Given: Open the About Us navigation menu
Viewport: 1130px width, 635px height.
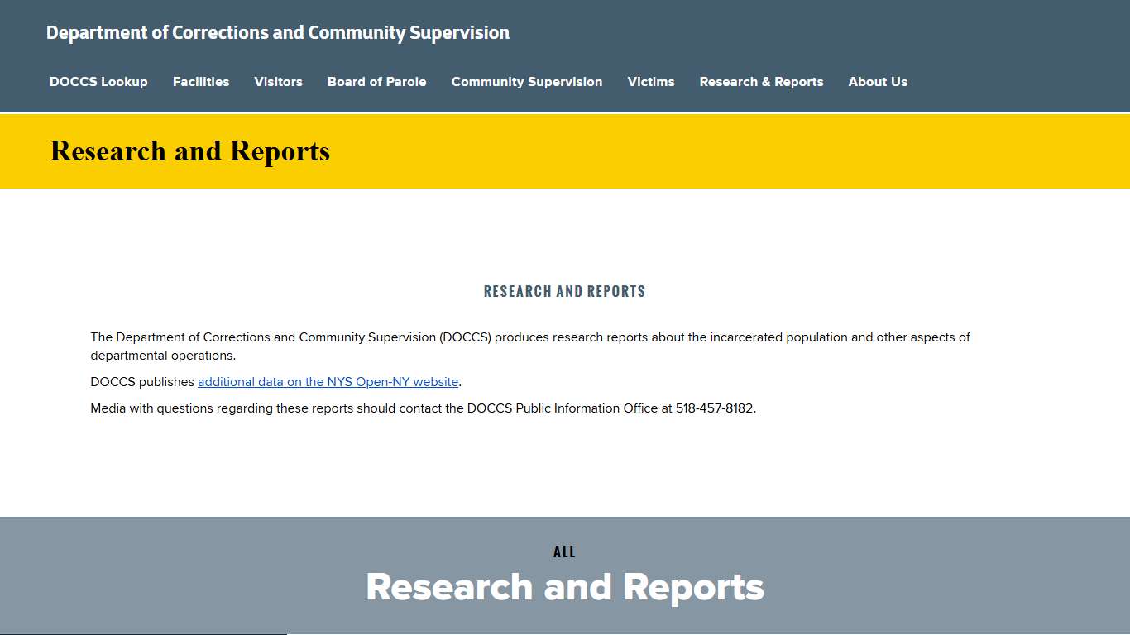Looking at the screenshot, I should pyautogui.click(x=878, y=81).
